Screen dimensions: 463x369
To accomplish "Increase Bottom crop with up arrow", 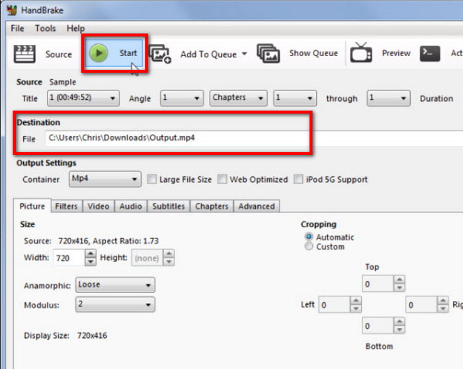I will (x=400, y=321).
